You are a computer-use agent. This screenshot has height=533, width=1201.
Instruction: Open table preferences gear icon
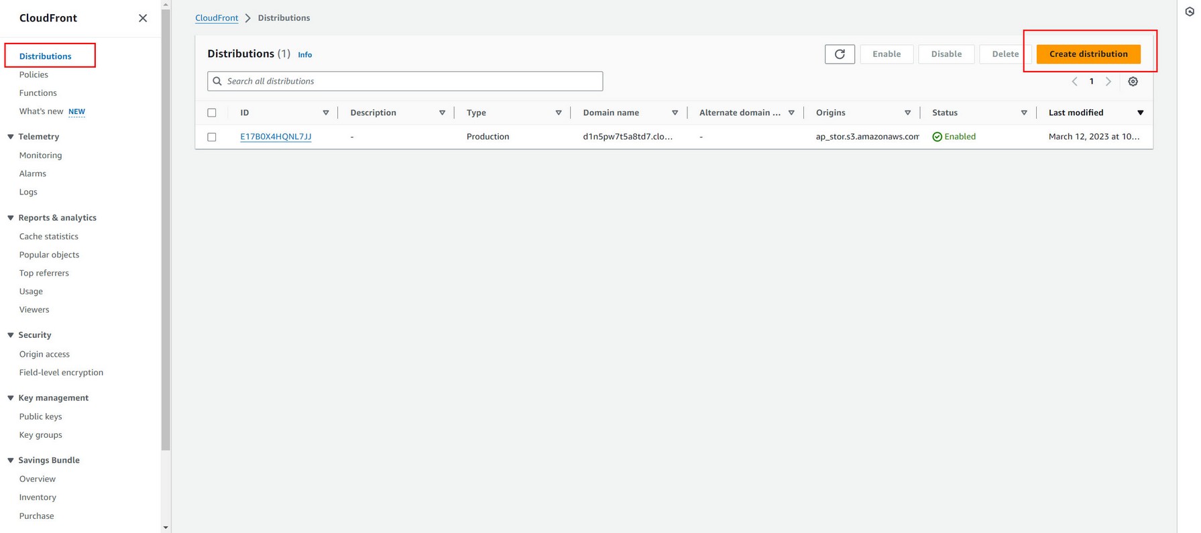click(1133, 82)
